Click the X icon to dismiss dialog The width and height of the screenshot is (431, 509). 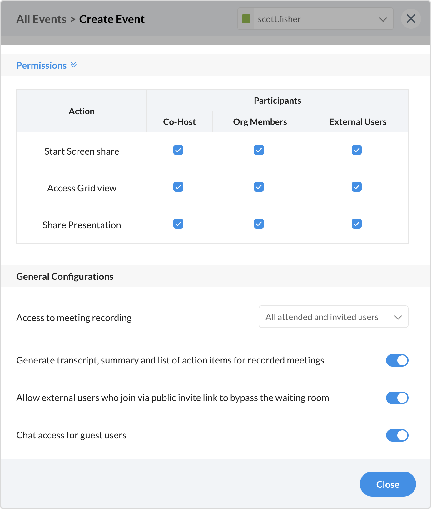(411, 19)
